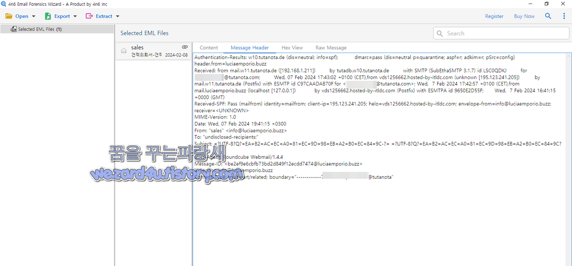
Task: Click the Selected EML Files heading
Action: pos(144,33)
